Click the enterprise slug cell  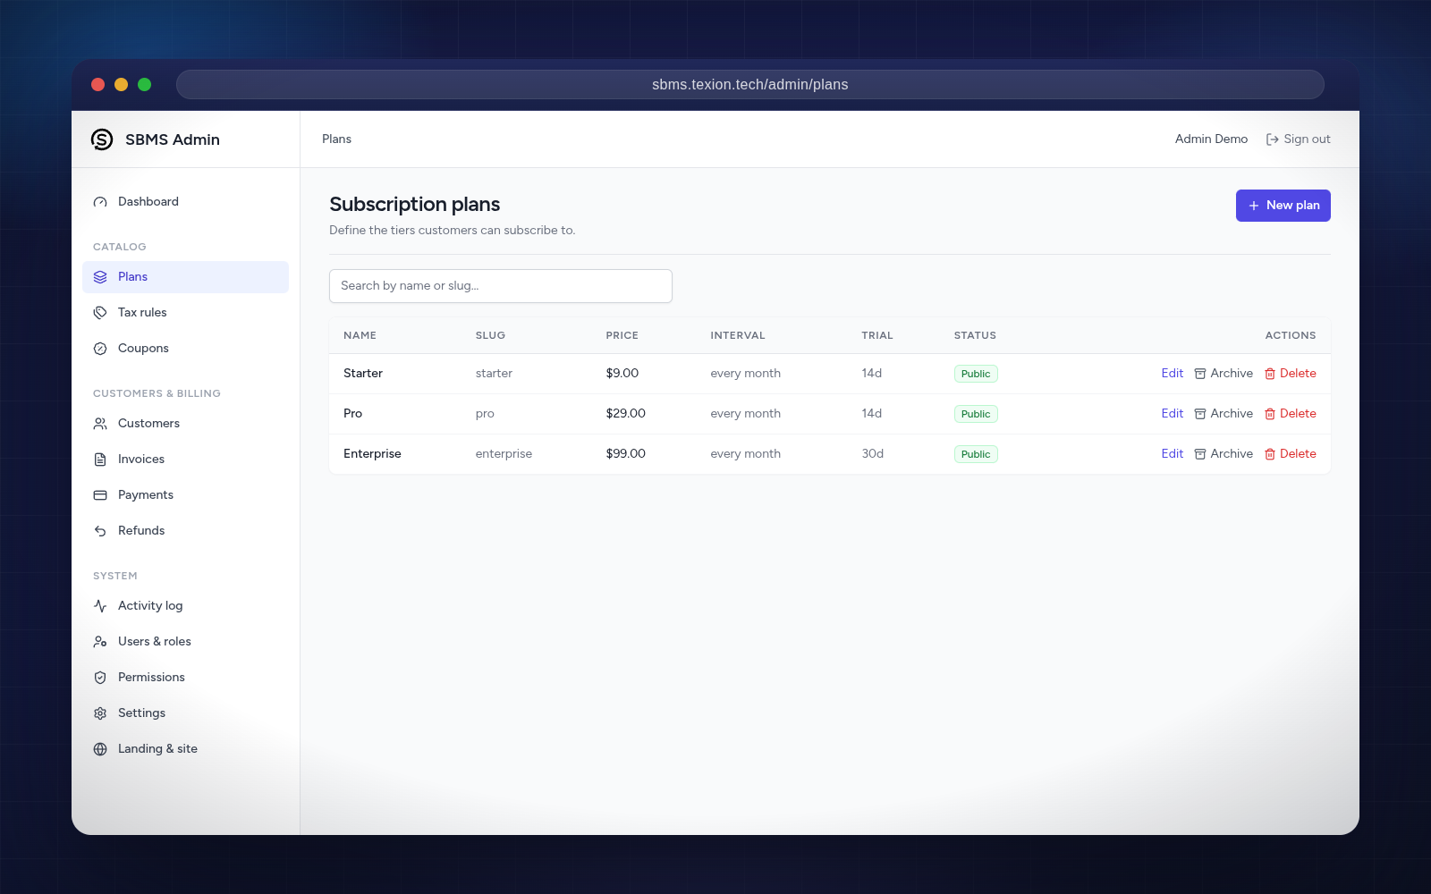click(504, 454)
